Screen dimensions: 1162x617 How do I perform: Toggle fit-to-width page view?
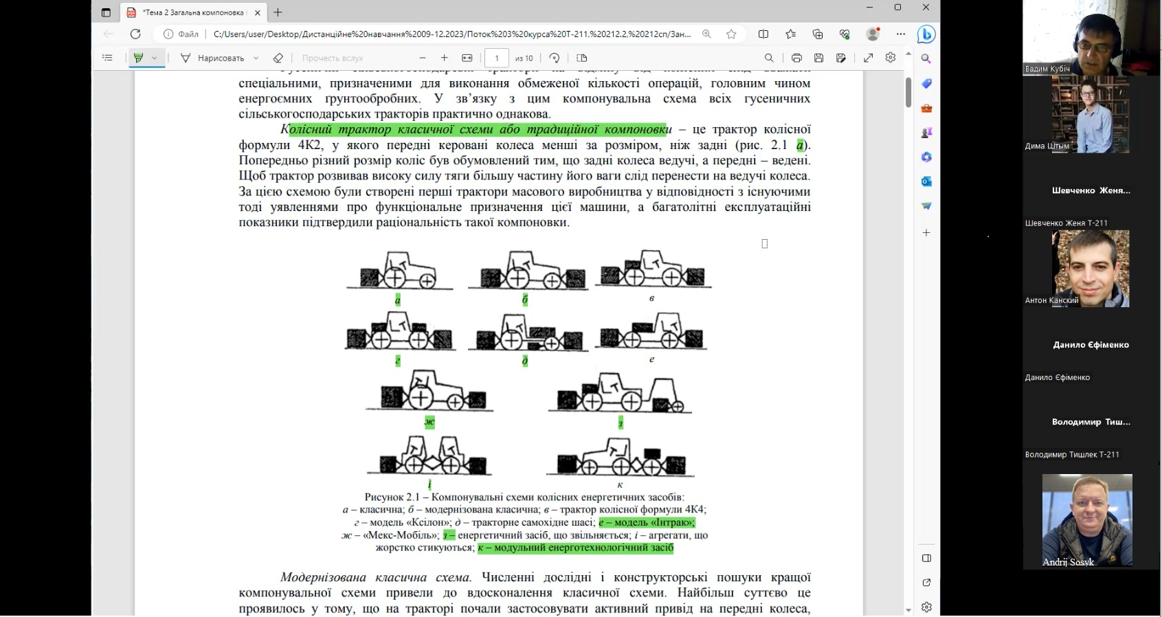467,58
